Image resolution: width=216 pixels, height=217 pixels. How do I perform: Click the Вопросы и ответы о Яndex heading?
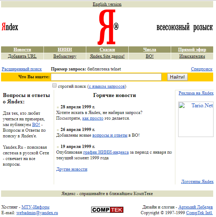27,98
